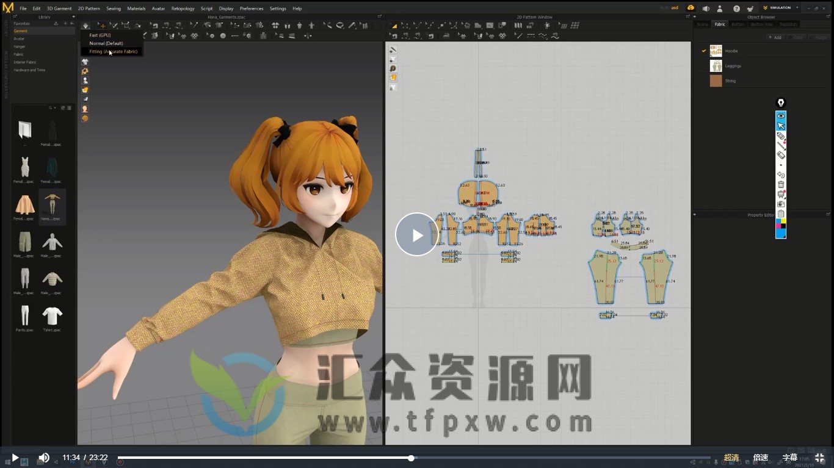Viewport: 834px width, 468px height.
Task: Toggle the eye visibility icon in the annotation toolbar
Action: [781, 115]
